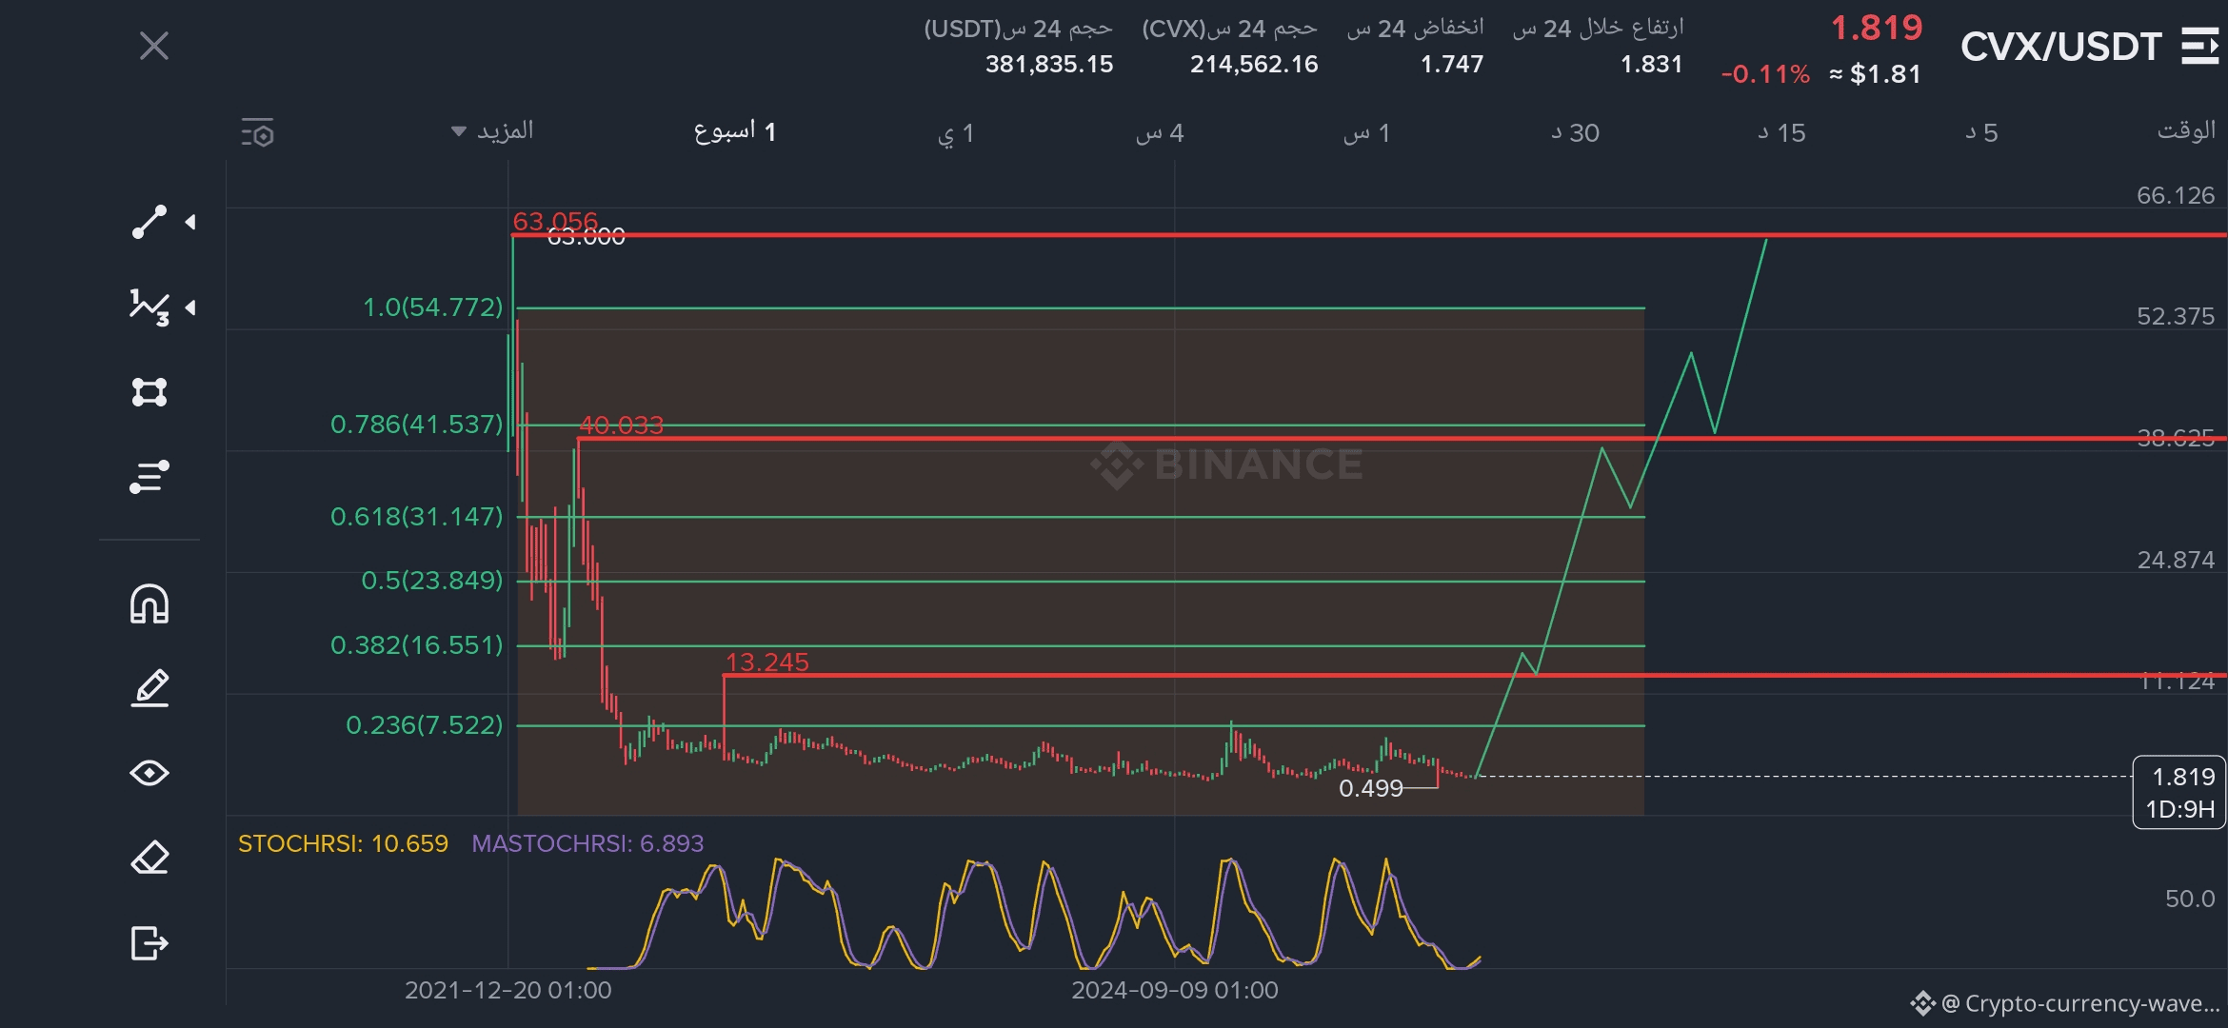Screen dimensions: 2228x1028
Task: Select the Elliott wave pattern tool
Action: pyautogui.click(x=149, y=306)
